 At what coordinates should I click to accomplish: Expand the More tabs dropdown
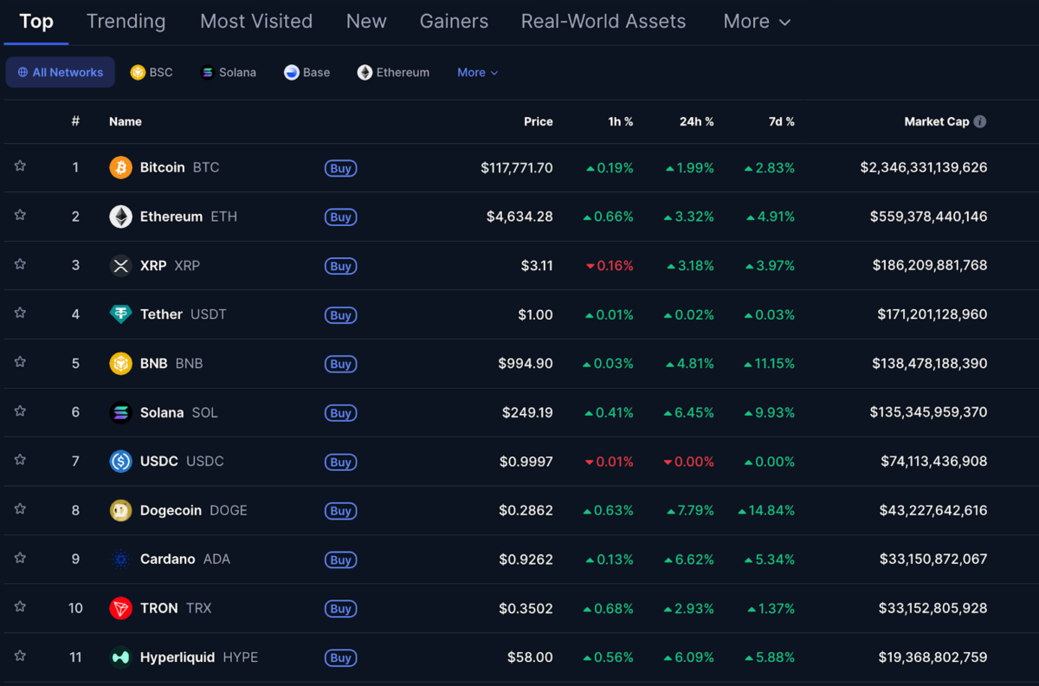(757, 22)
